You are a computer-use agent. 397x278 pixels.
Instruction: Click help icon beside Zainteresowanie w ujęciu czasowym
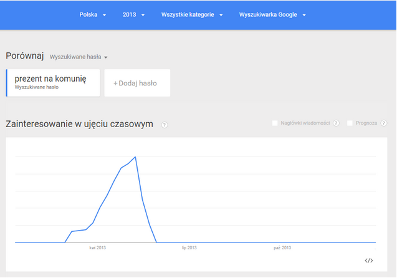tap(165, 125)
